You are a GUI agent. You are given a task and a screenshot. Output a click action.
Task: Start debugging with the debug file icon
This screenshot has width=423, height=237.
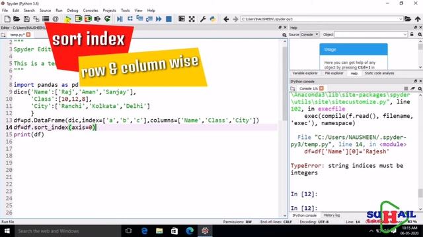120,19
